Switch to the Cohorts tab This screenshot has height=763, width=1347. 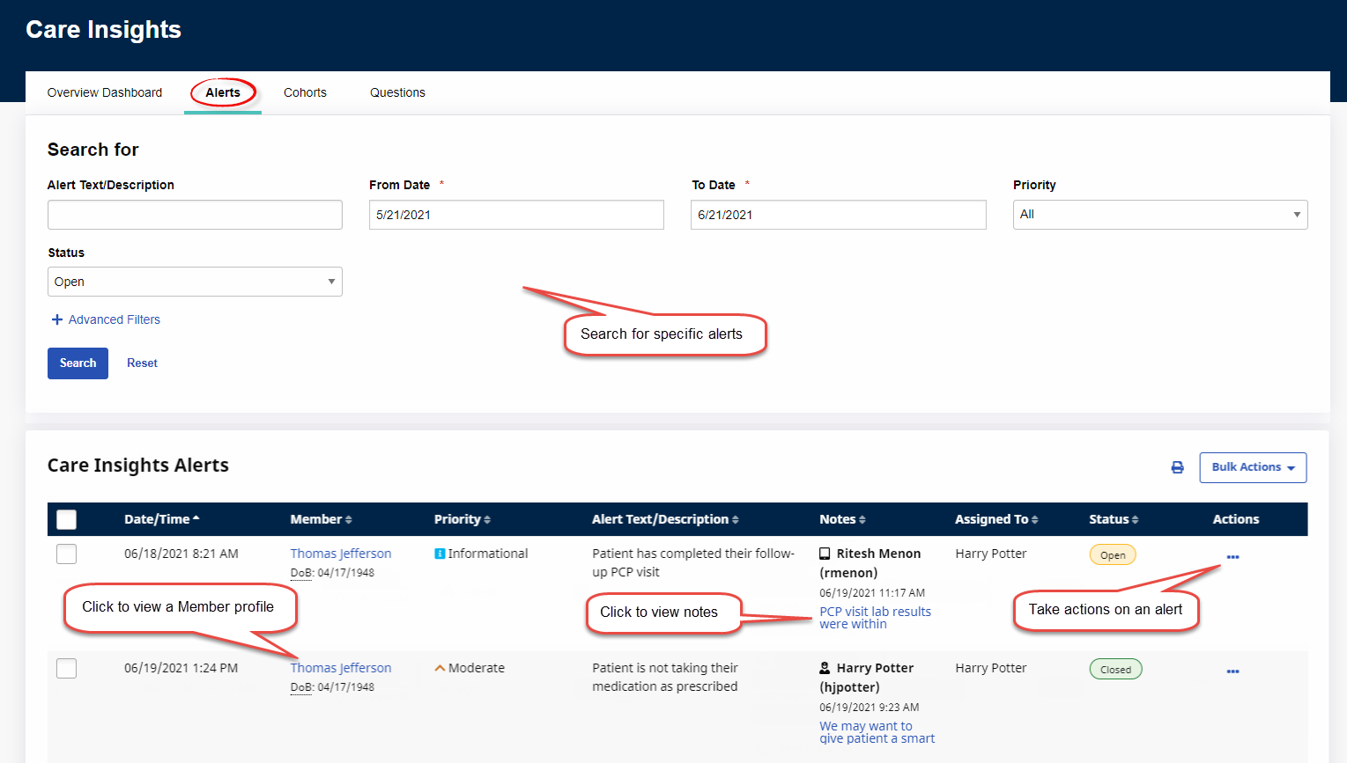tap(305, 92)
